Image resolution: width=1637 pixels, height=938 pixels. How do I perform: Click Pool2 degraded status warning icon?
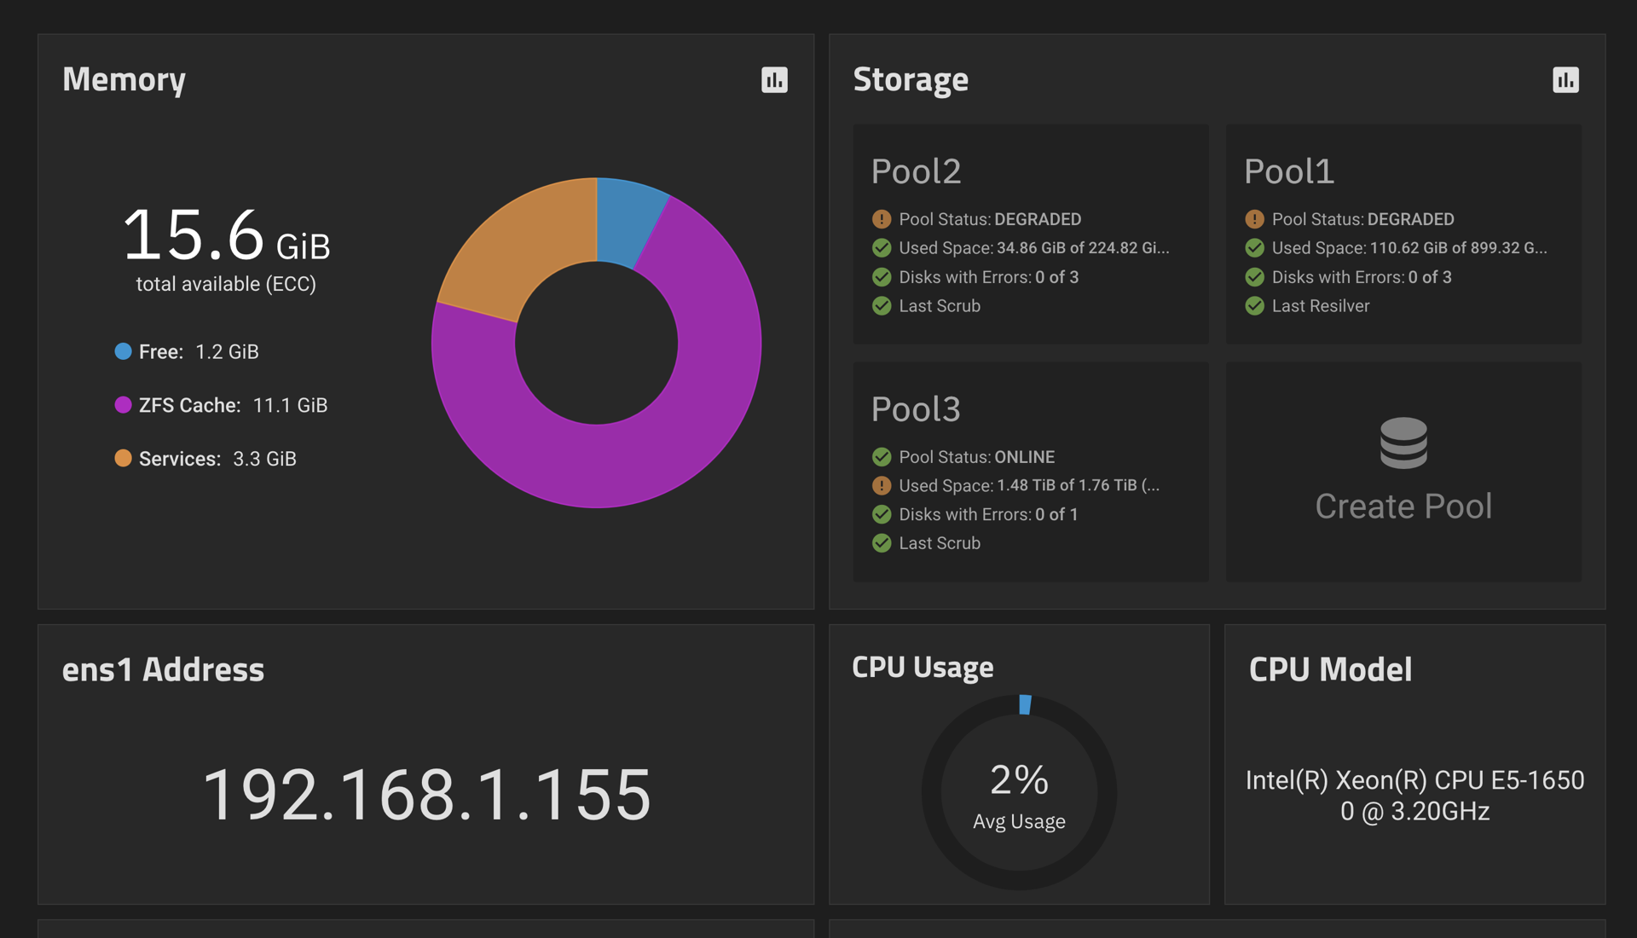coord(882,219)
